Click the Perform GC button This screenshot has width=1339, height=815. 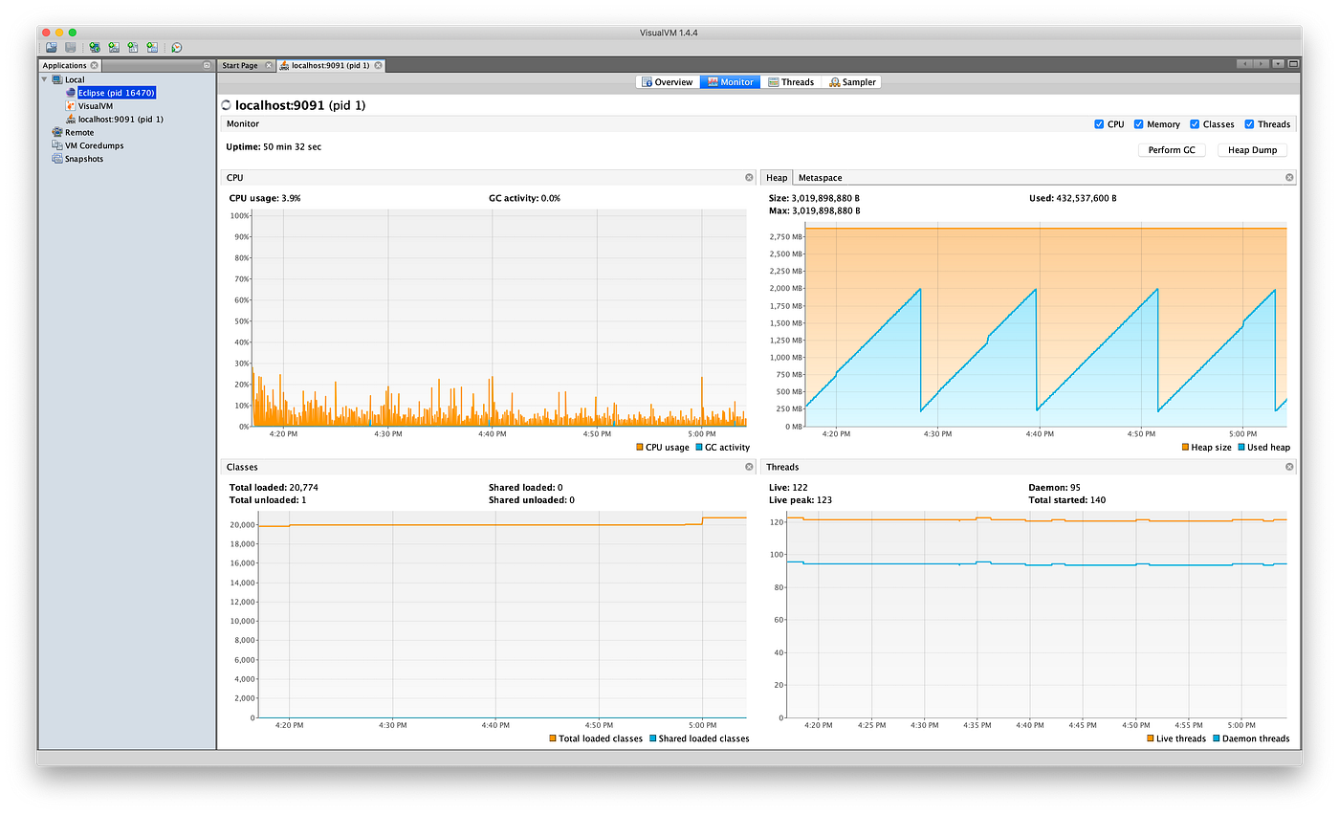pyautogui.click(x=1172, y=149)
